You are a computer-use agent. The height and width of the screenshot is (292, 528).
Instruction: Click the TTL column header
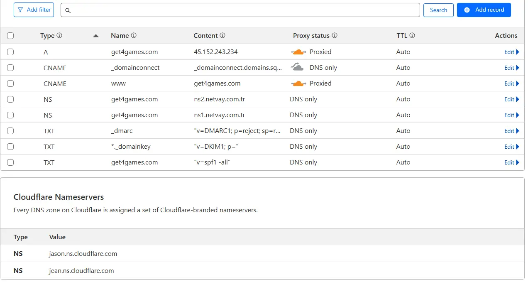click(402, 36)
